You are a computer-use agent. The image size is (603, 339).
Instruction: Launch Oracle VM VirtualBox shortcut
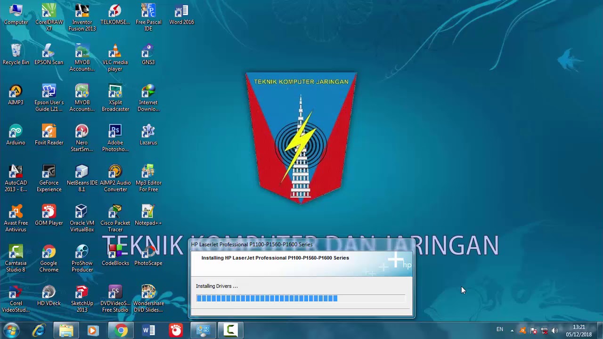coord(82,218)
